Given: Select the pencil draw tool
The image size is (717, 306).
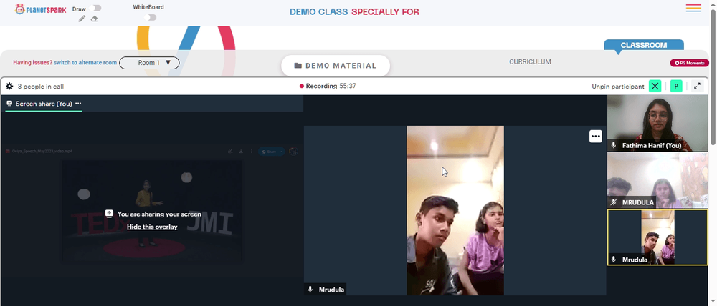Looking at the screenshot, I should [82, 19].
